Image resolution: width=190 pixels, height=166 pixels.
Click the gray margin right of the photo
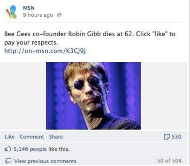tap(164, 96)
